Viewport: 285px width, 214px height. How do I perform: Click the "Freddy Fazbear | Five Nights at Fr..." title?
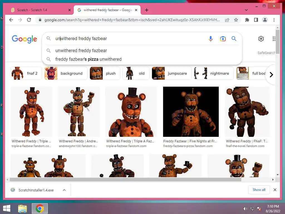tap(190, 141)
